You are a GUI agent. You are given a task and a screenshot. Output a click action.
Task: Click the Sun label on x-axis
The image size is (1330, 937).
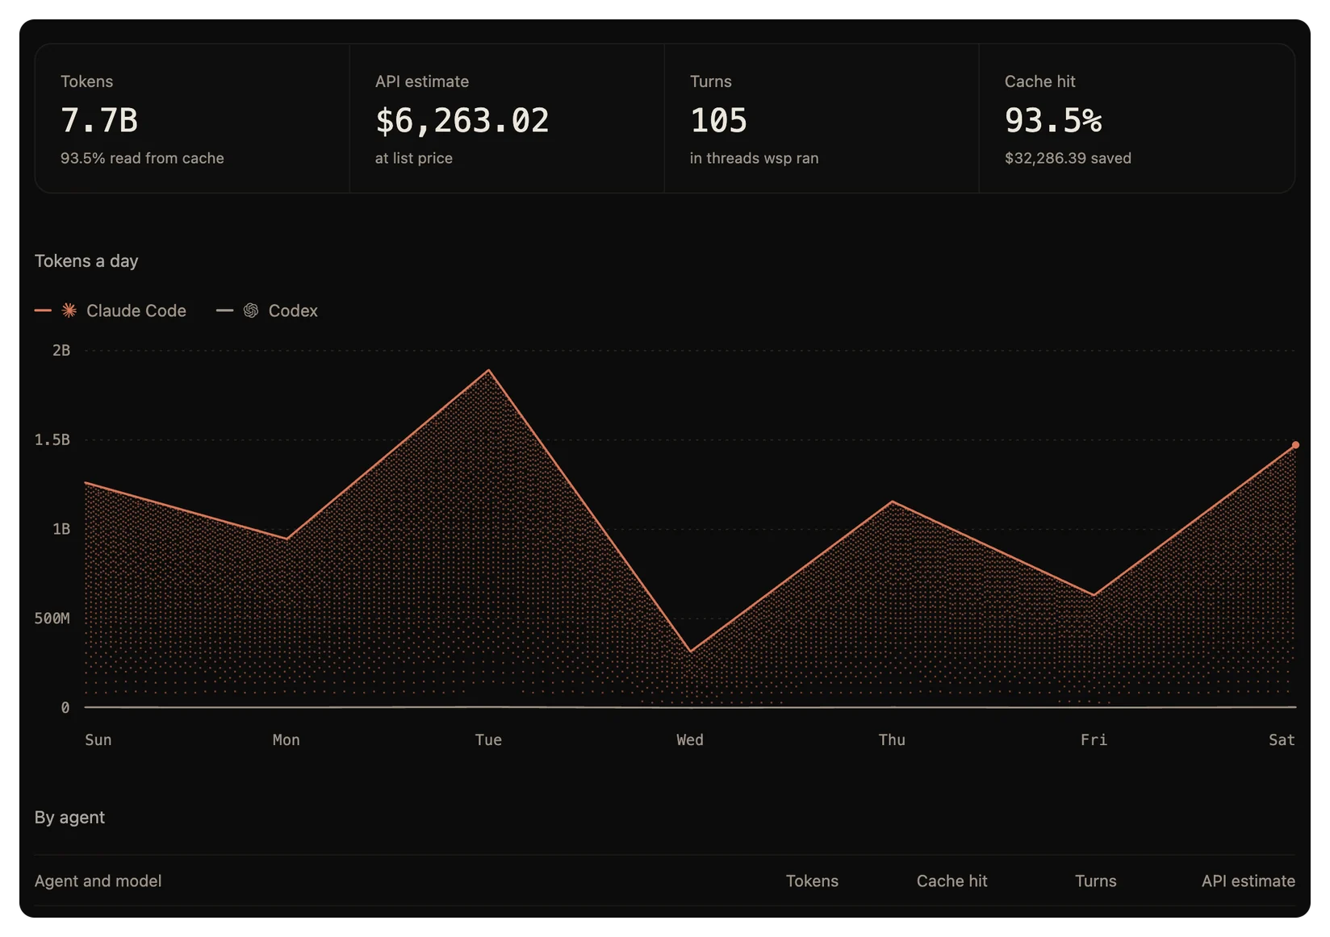pos(98,739)
